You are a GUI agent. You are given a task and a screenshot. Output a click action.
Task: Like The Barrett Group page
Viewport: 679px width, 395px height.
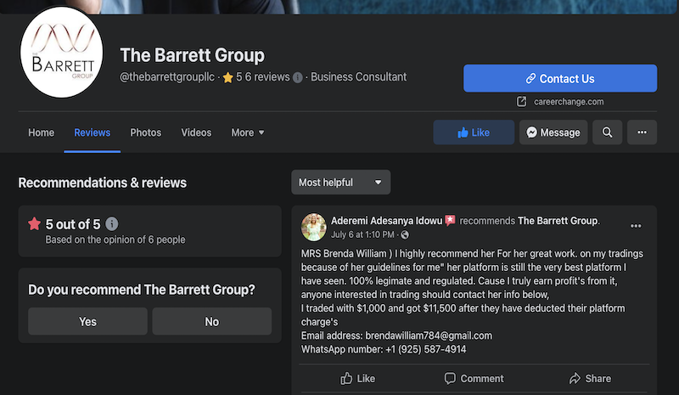474,133
